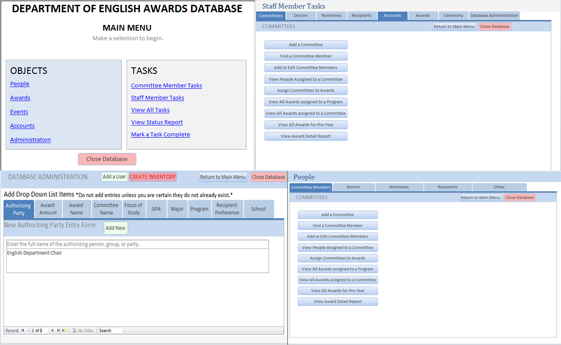Click the No Filter indicator
This screenshot has width=561, height=345.
[83, 331]
